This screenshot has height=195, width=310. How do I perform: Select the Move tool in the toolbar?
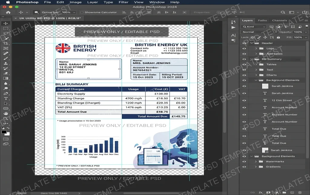click(6, 23)
